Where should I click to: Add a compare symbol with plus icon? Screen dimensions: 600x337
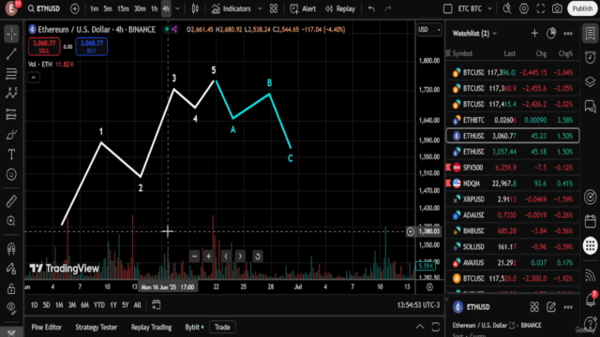coord(75,8)
